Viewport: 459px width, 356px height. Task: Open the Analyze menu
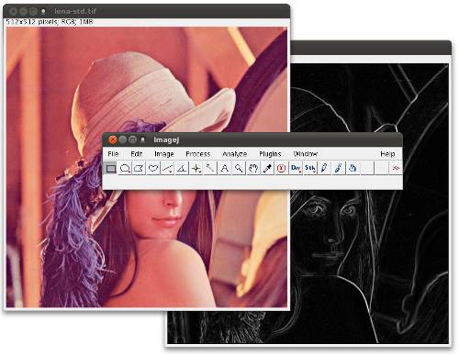[x=235, y=154]
